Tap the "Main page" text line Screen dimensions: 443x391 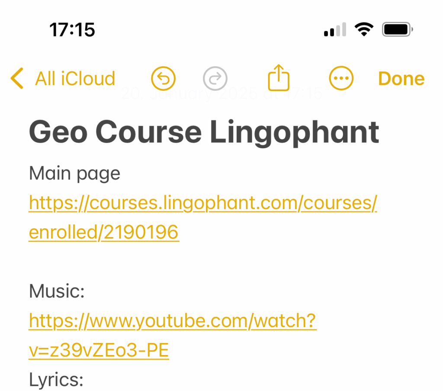(74, 174)
